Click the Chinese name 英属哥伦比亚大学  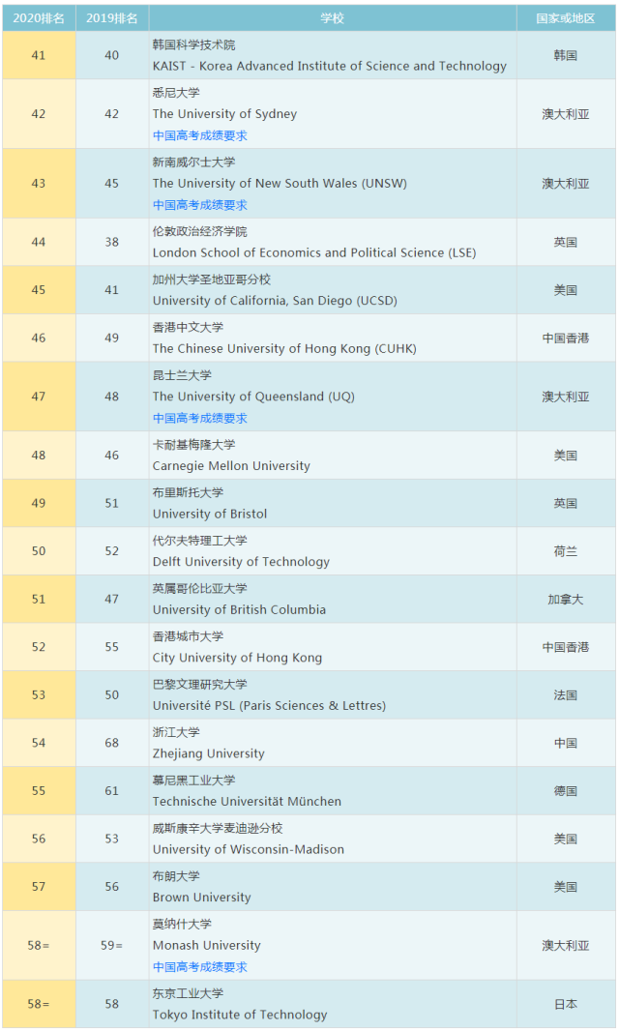(200, 588)
